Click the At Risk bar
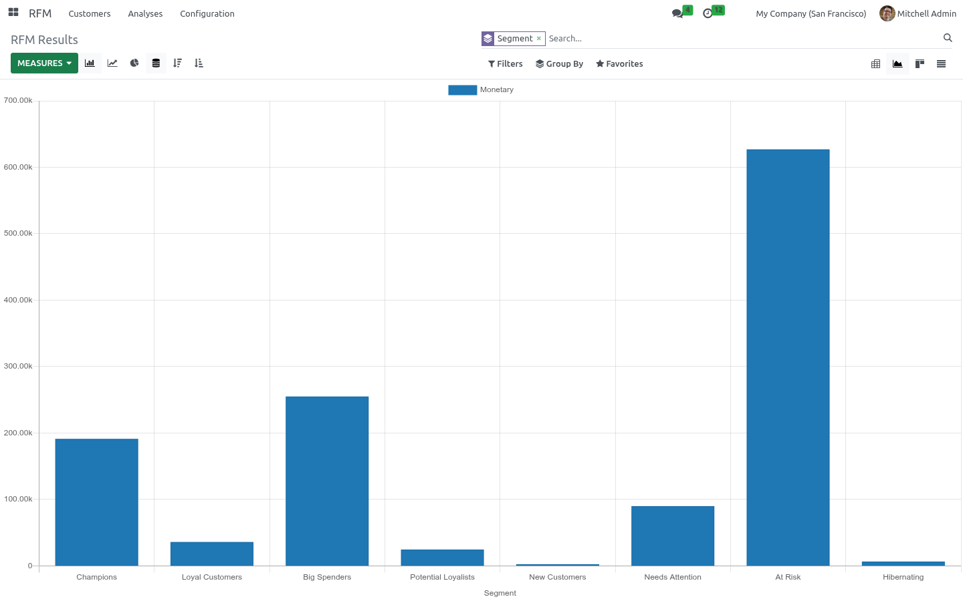This screenshot has width=963, height=601. pyautogui.click(x=788, y=357)
